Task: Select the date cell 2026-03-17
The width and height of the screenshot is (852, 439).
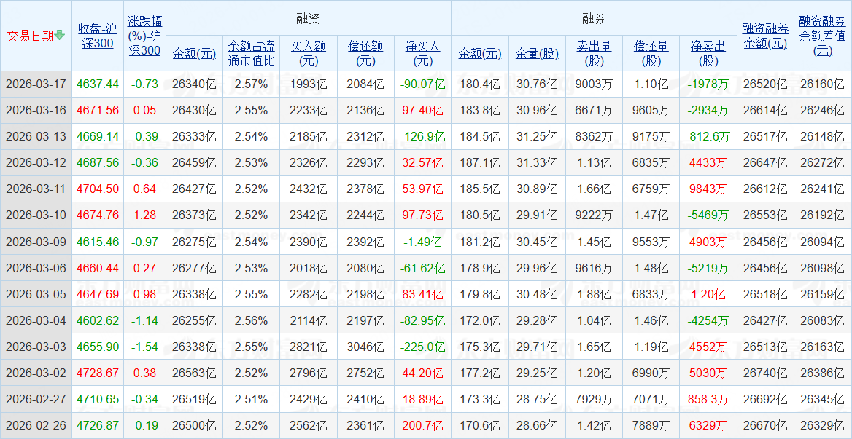Action: click(x=36, y=84)
